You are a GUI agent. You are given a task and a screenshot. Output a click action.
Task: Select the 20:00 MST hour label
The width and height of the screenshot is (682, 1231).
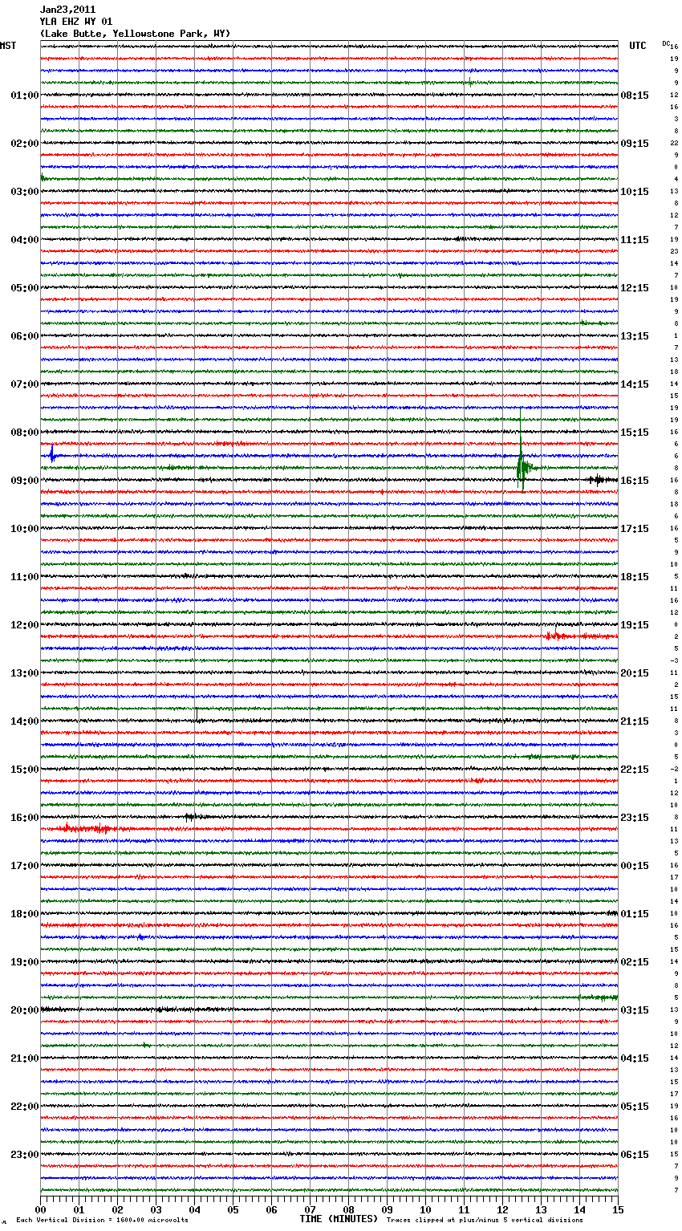point(25,1010)
